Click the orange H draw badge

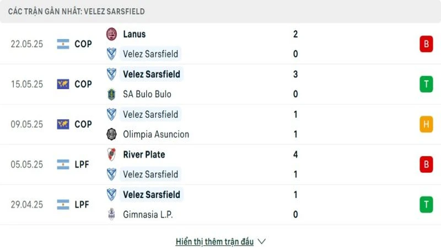pos(426,125)
